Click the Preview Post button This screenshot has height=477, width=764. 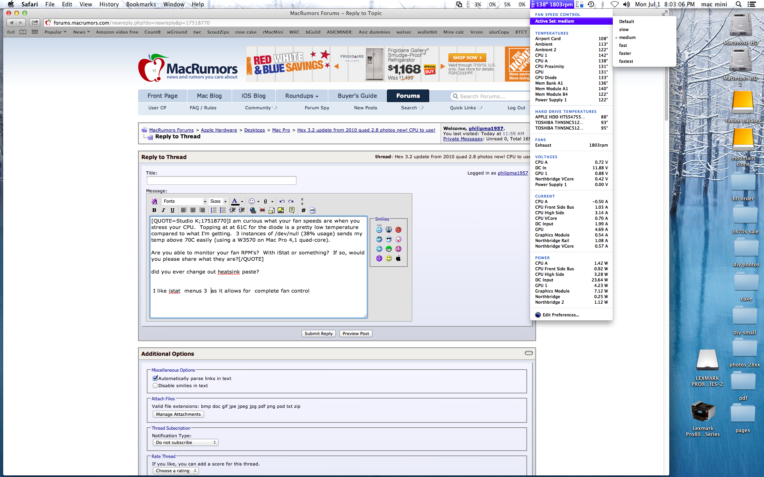(x=356, y=334)
